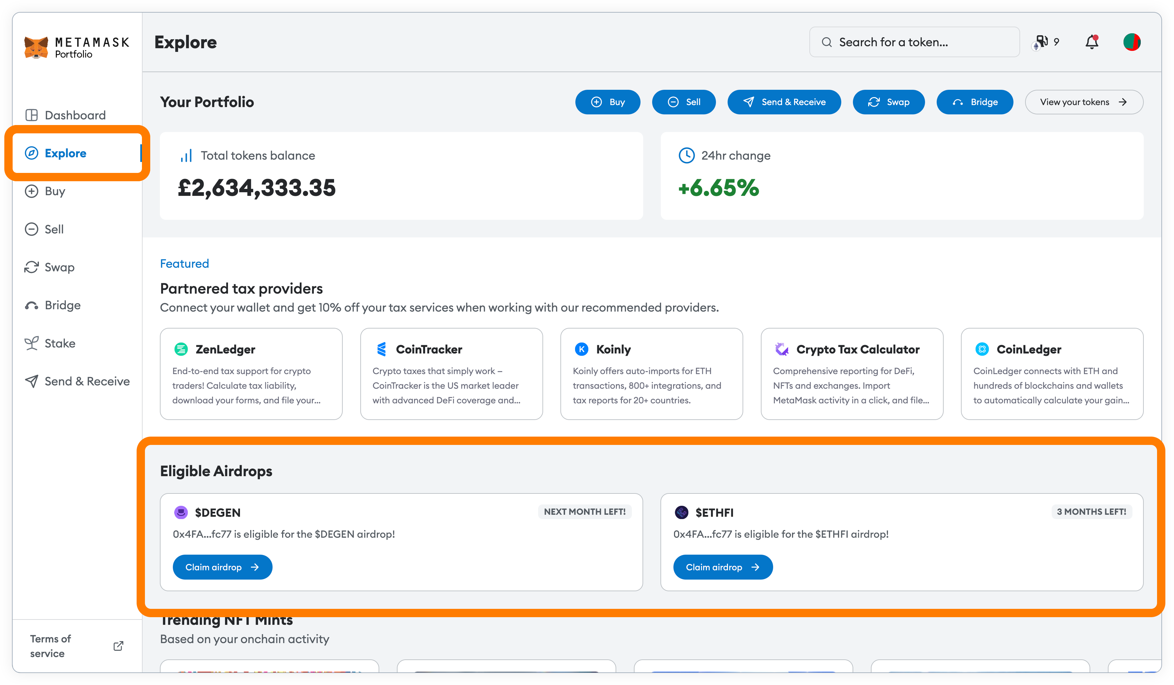Click the blue Sell button in portfolio header
Screen dimensions: 1174x685
[683, 102]
